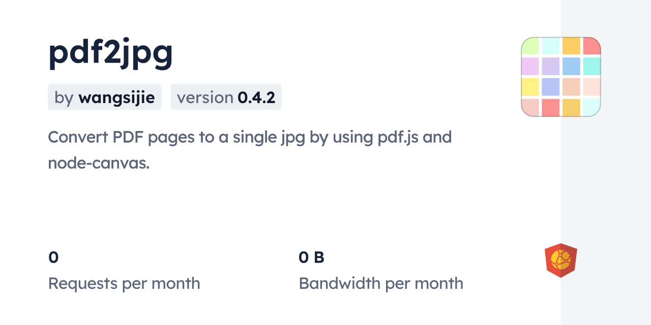Select the 'version 0.4.2' badge

tap(226, 97)
